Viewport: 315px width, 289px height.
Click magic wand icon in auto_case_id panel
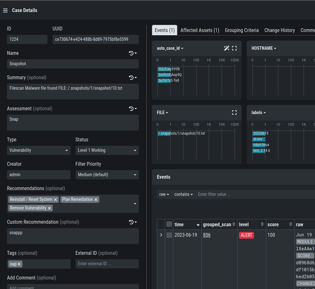click(226, 48)
